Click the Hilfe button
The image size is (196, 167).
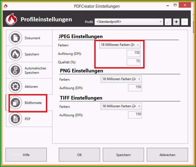26,155
